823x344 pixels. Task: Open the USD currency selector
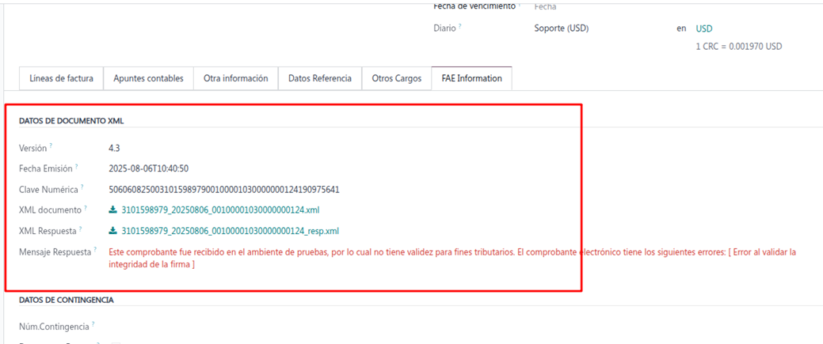coord(704,28)
